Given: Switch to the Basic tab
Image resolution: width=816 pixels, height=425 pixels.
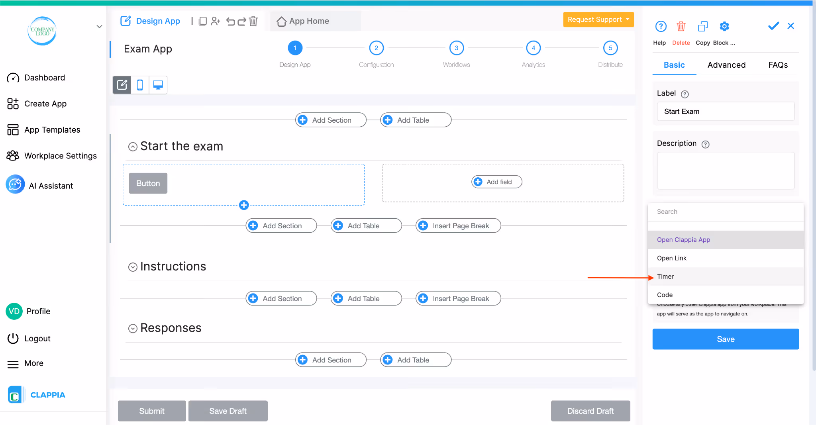Looking at the screenshot, I should [x=674, y=65].
